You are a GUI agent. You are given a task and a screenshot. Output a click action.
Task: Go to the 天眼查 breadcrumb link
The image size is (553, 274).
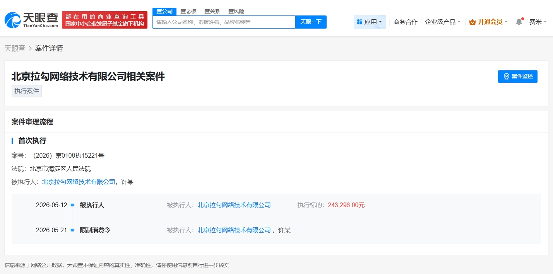(x=15, y=48)
